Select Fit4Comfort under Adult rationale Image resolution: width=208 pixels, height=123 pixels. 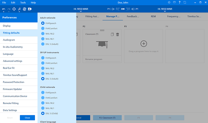(x=43, y=28)
